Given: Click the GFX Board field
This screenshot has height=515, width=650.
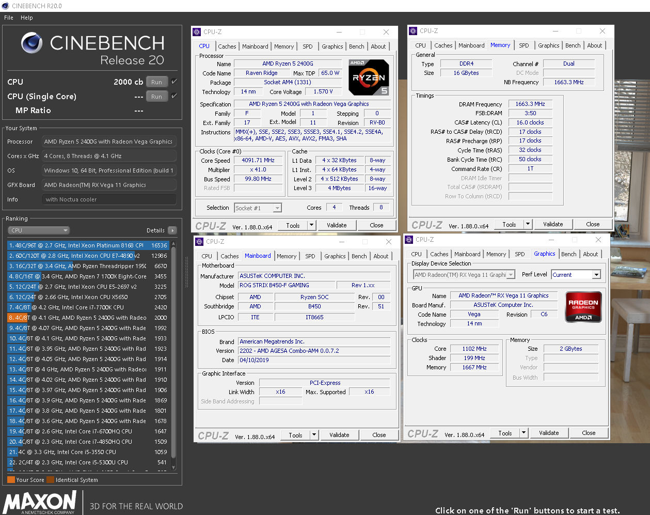Looking at the screenshot, I should [109, 185].
